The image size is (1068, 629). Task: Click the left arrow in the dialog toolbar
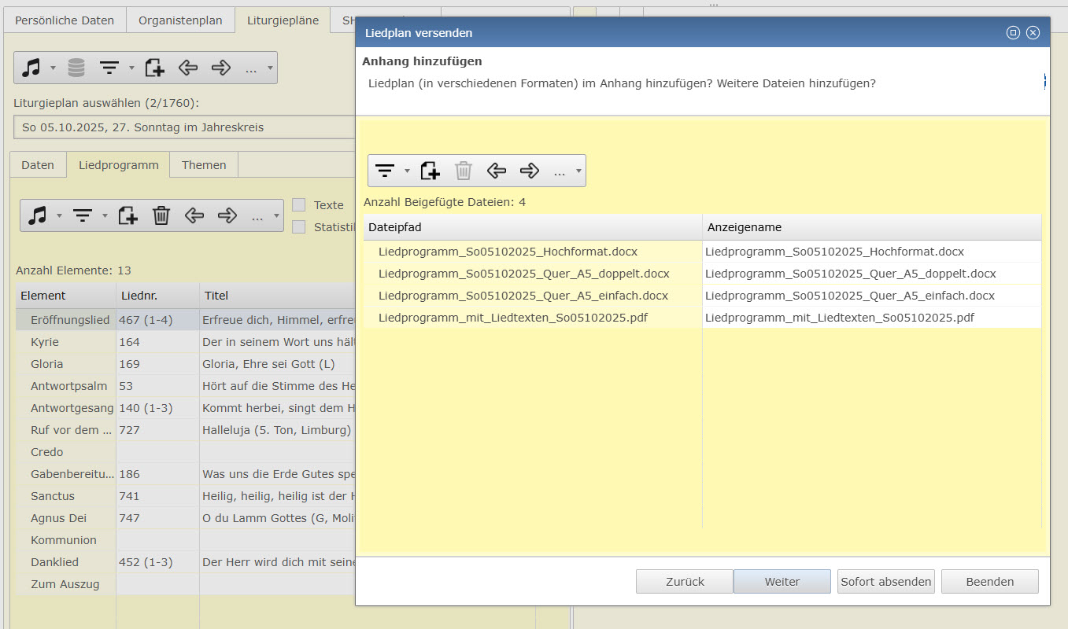[x=496, y=171]
